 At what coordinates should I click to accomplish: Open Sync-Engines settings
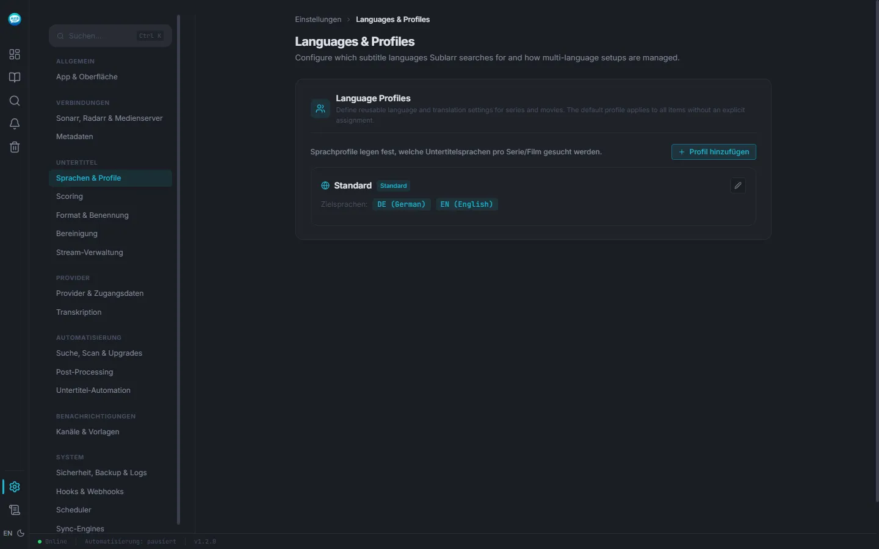click(x=110, y=529)
